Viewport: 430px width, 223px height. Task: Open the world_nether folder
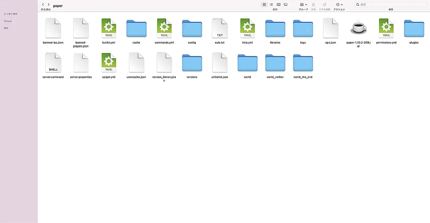275,63
